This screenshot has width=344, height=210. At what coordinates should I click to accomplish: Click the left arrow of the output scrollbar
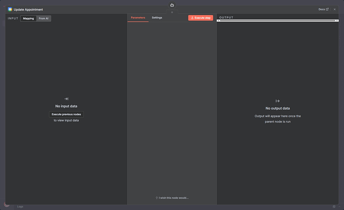click(218, 20)
